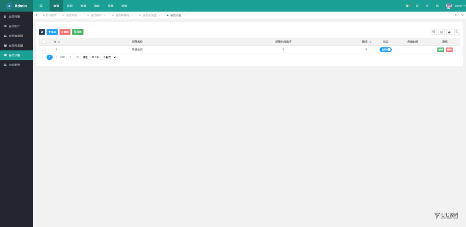The image size is (466, 227).
Task: Click the dark table refresh button
Action: click(42, 32)
